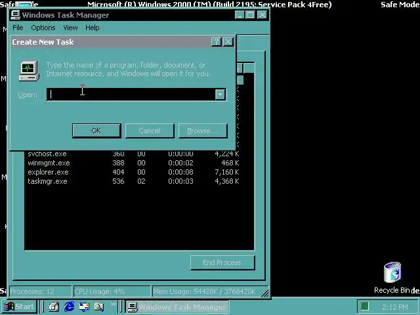Maximize the Windows Task Manager window

[250, 14]
